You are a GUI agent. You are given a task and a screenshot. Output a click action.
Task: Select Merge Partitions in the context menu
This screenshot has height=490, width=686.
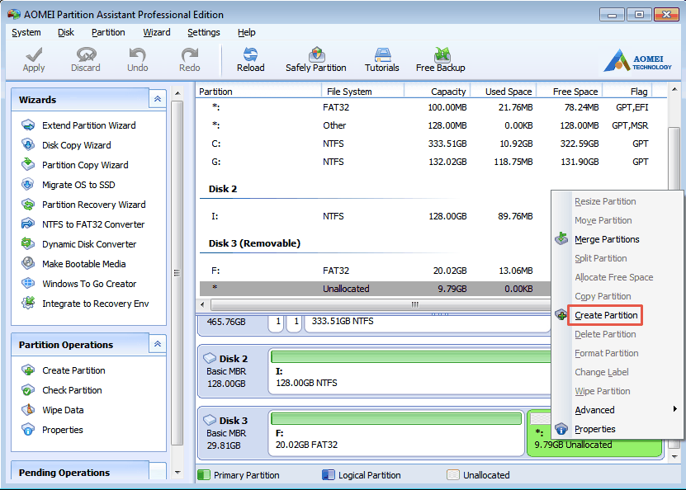tap(607, 239)
